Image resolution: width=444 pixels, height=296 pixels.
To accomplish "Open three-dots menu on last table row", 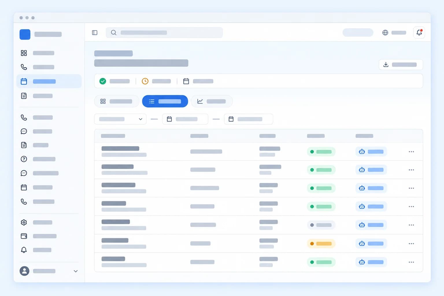I will [411, 262].
